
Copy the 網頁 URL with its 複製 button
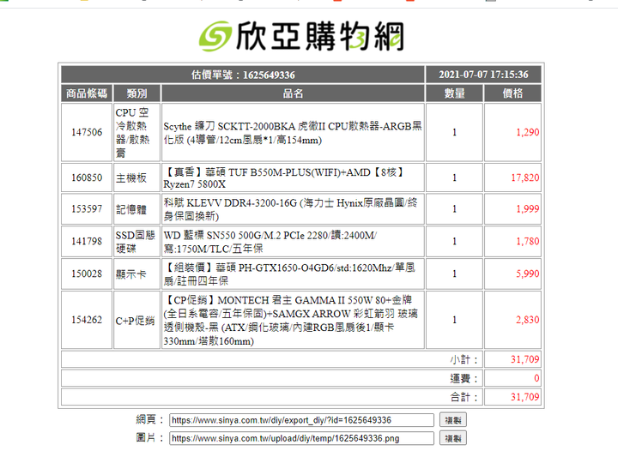tap(453, 420)
